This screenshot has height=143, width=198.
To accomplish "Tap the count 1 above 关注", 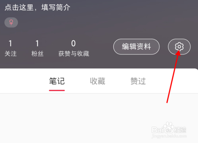I will pyautogui.click(x=11, y=43).
